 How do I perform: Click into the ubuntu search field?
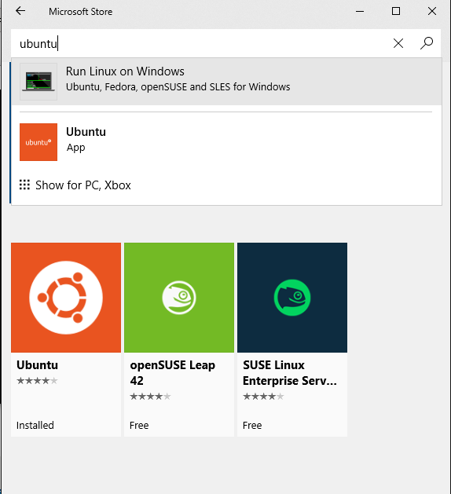point(202,43)
